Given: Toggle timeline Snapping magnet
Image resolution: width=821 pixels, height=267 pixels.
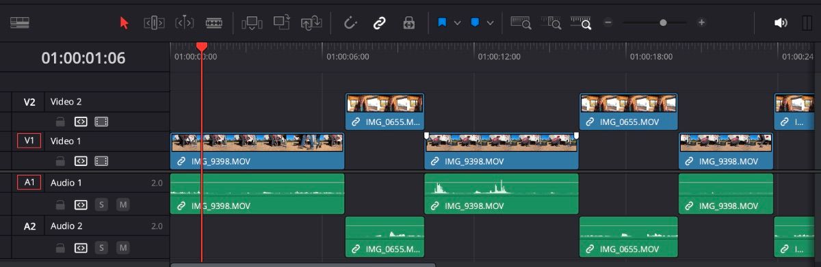Looking at the screenshot, I should [x=350, y=23].
